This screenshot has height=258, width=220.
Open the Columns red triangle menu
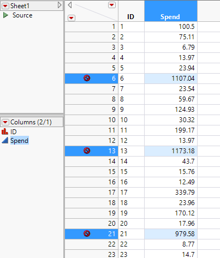click(5, 122)
